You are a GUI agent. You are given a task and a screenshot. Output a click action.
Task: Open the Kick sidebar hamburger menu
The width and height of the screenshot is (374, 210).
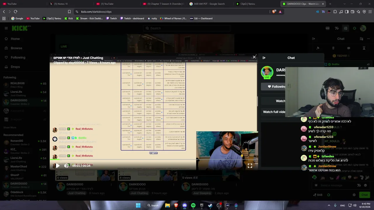(x=6, y=28)
